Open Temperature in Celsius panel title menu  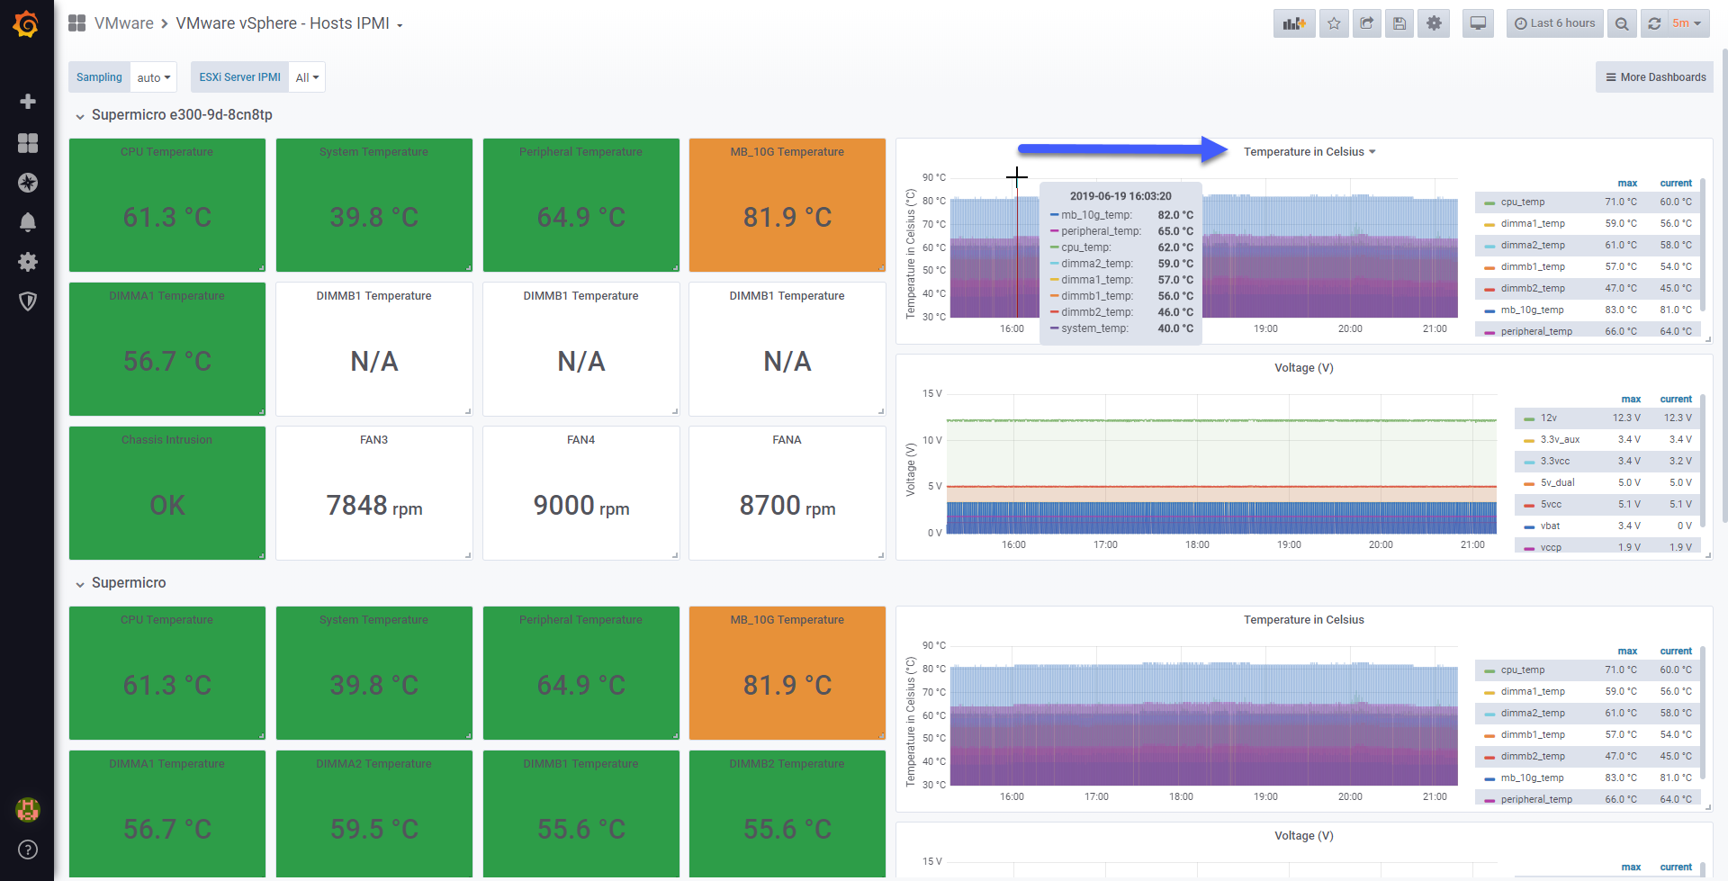click(1309, 152)
